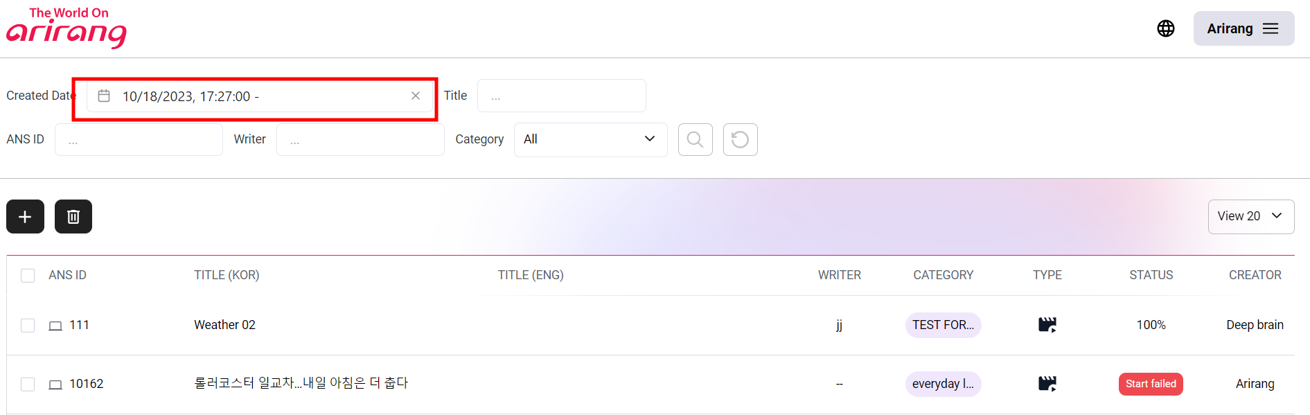Focus the Writer filter input
This screenshot has height=415, width=1310.
tap(360, 140)
